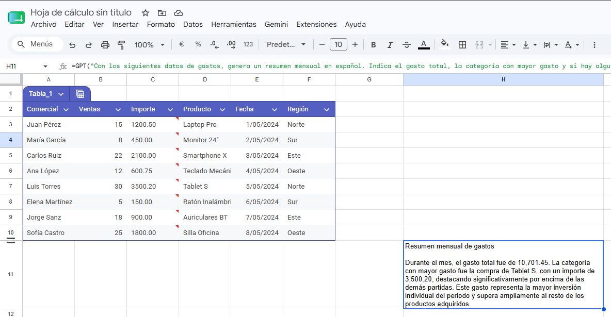Open the borders tool
The width and height of the screenshot is (611, 317).
[x=462, y=45]
